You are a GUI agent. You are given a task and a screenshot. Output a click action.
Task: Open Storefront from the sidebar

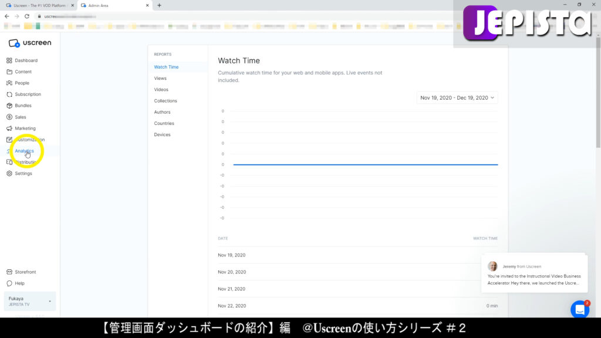[x=25, y=272]
